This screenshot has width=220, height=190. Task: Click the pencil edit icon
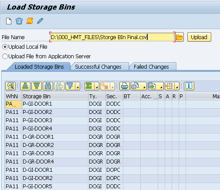[40, 21]
